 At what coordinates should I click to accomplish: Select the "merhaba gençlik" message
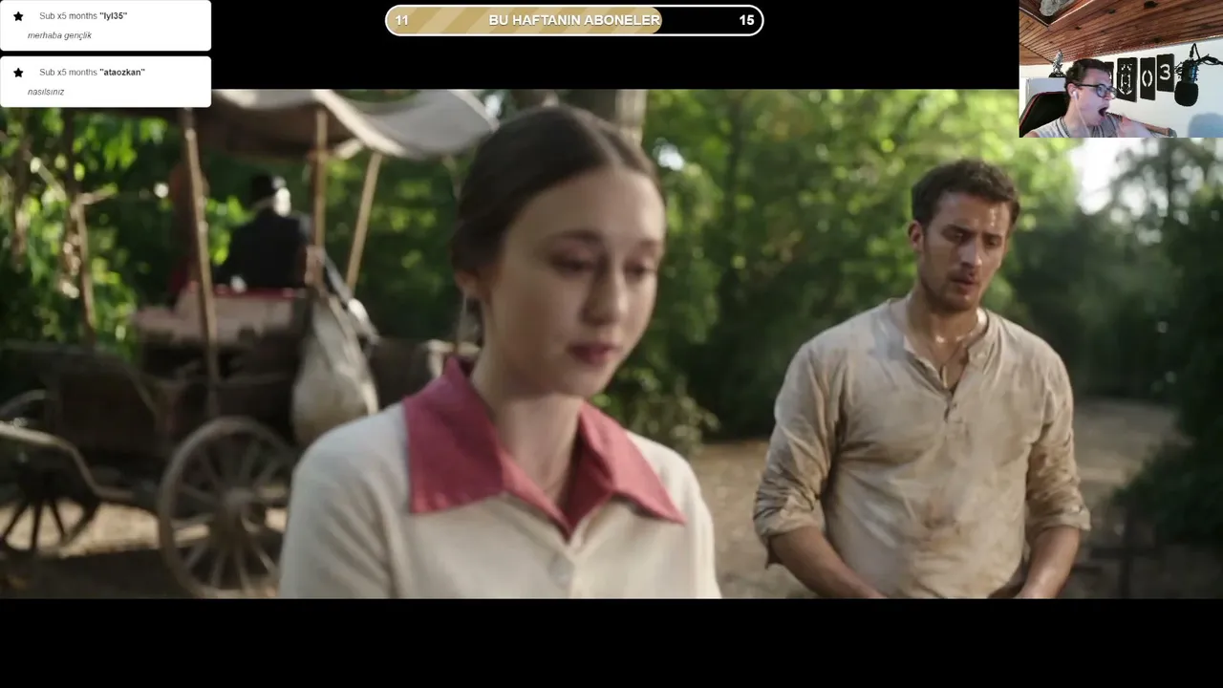coord(59,35)
